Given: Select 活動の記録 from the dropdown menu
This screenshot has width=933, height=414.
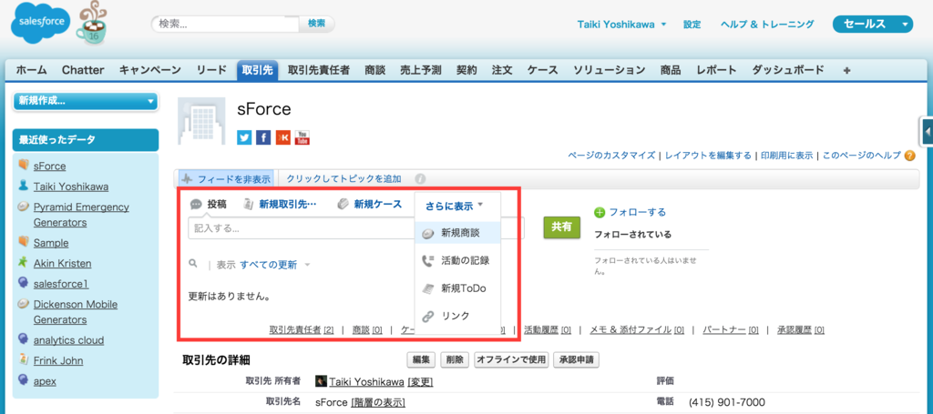Looking at the screenshot, I should pos(457,260).
